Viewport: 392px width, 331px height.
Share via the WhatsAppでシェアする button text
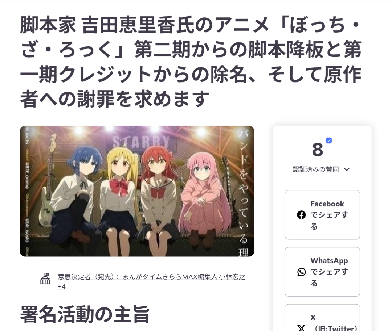[x=329, y=272]
